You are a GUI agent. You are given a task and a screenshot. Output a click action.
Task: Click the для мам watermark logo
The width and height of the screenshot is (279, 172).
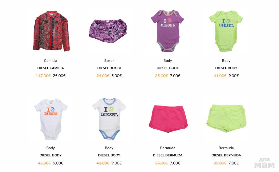click(264, 163)
